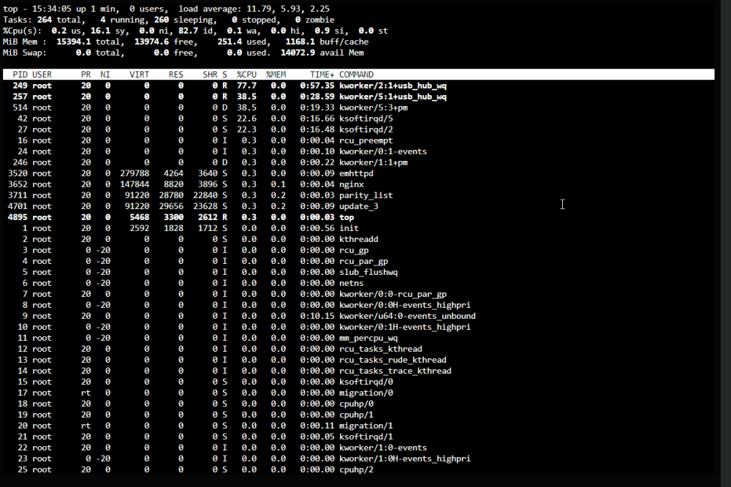
Task: Click the kworker/1:1+pm process
Action: 374,162
